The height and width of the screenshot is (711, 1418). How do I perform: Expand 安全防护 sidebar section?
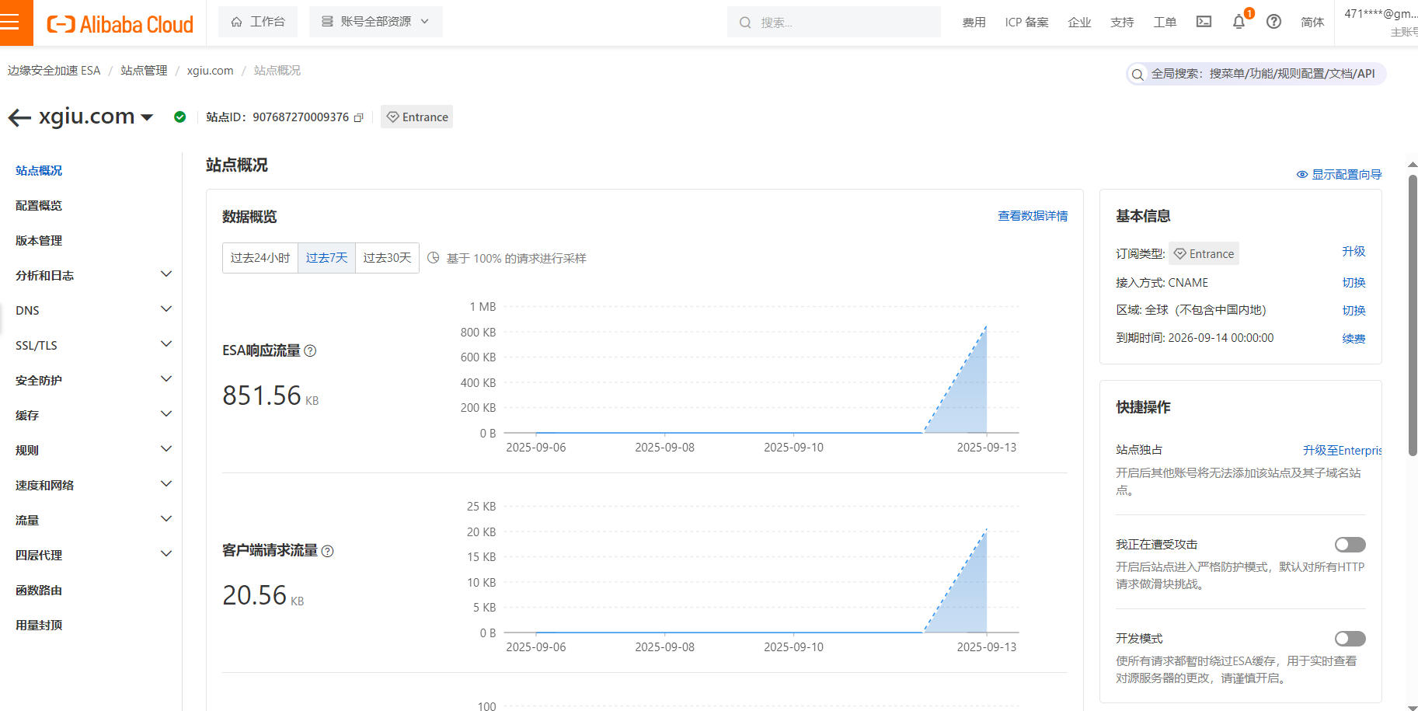[93, 380]
